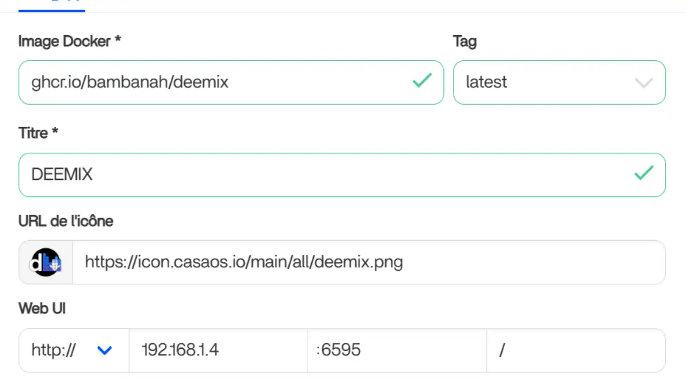This screenshot has width=686, height=386.
Task: Click the green checkmark in Image Docker field
Action: 422,81
